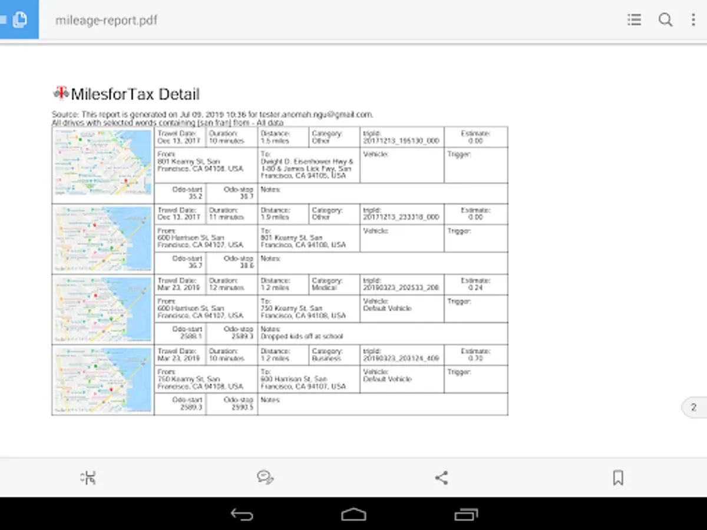Tap the 'All drives with selected words' line

pos(168,122)
